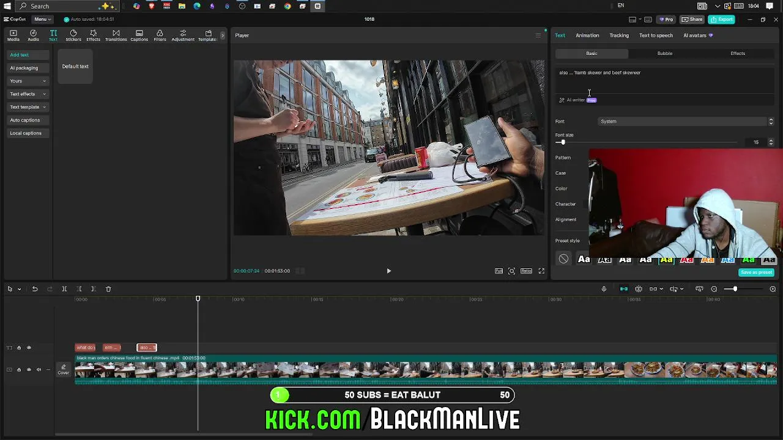Toggle main track magnet snapping
This screenshot has height=440, width=783.
[x=624, y=289]
